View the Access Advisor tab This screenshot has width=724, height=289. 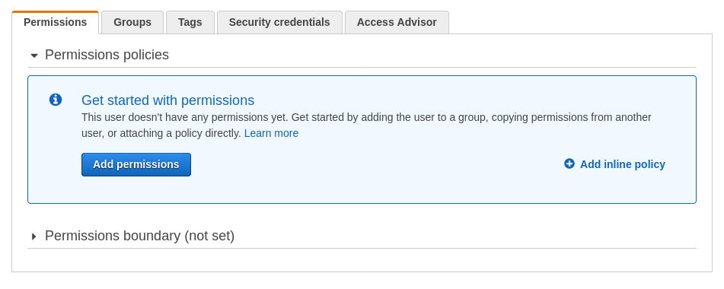(397, 22)
